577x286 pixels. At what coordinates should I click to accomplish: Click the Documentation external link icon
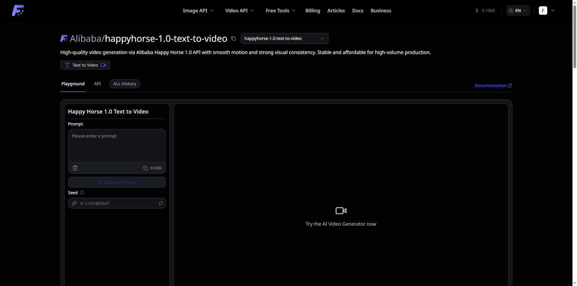click(x=510, y=86)
